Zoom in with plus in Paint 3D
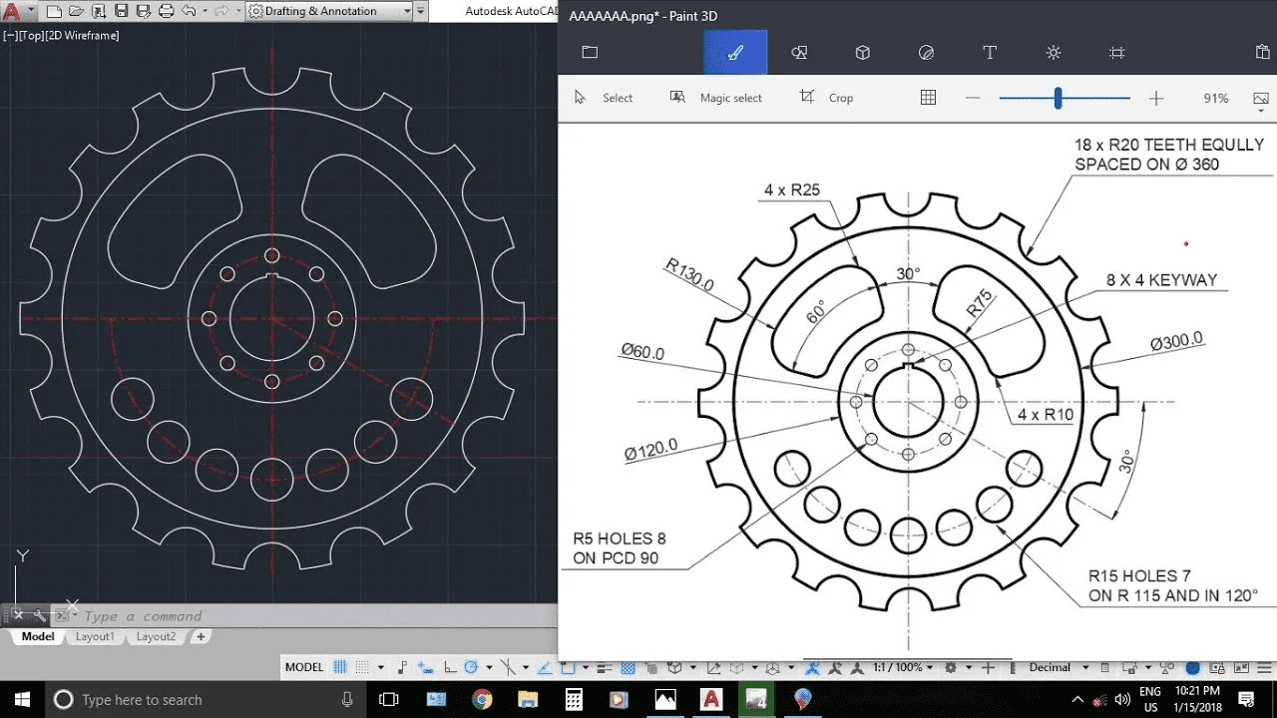Viewport: 1277px width, 718px height. click(x=1156, y=98)
